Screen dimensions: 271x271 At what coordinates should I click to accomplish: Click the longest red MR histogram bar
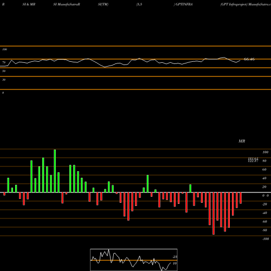[x=214, y=214]
